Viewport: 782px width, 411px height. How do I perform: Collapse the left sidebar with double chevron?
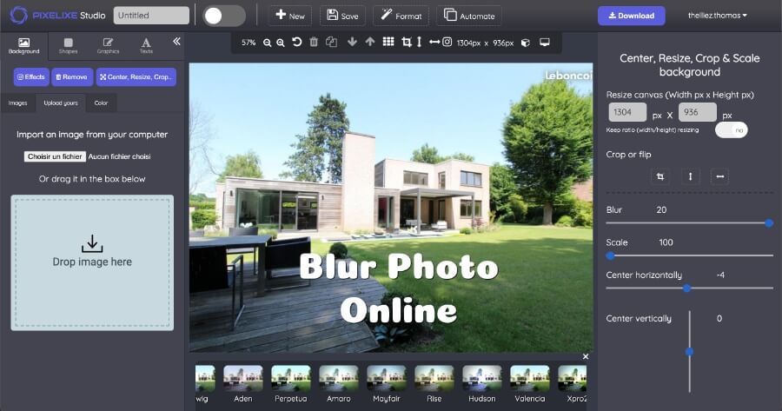click(x=176, y=41)
